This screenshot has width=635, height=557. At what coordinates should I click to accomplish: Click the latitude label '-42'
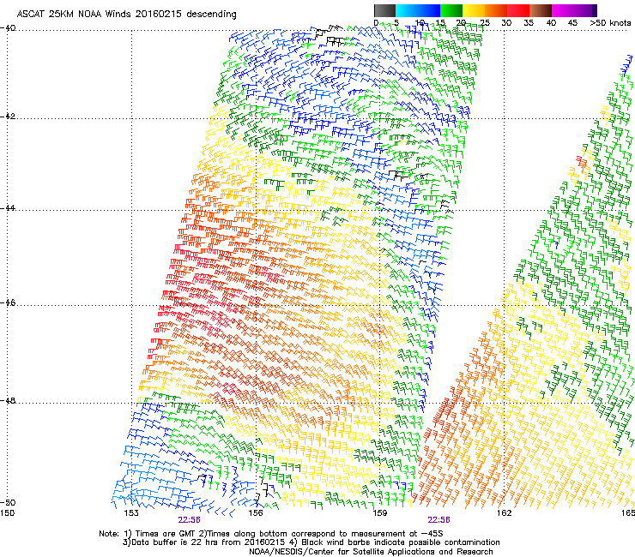[8, 116]
